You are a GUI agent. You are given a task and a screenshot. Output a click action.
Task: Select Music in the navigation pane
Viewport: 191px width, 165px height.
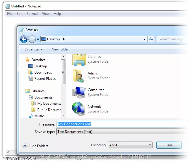click(x=39, y=116)
